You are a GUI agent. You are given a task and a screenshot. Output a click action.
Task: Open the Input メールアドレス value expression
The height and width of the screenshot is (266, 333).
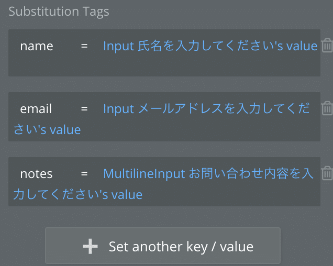coord(206,108)
